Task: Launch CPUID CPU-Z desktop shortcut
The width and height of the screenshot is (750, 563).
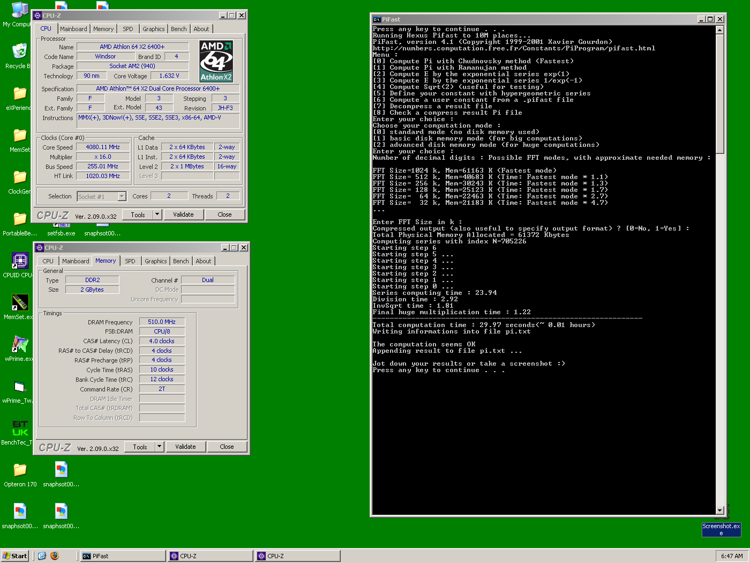Action: pyautogui.click(x=20, y=261)
